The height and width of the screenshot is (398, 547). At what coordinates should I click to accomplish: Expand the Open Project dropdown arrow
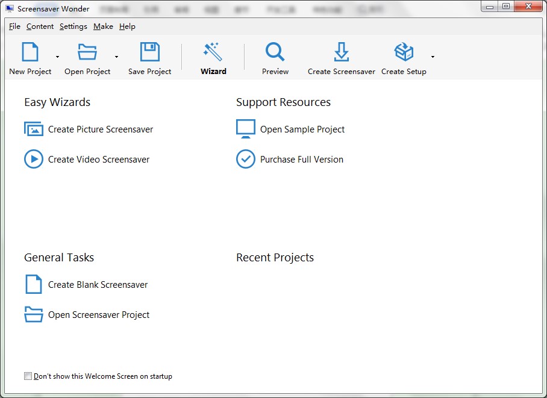[x=116, y=57]
